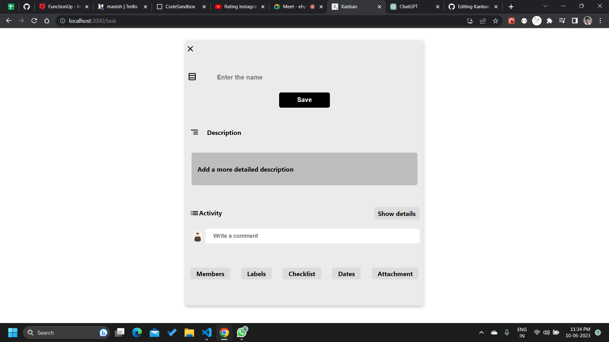Screen dimensions: 609x342
Task: Open the Labels option
Action: [256, 274]
